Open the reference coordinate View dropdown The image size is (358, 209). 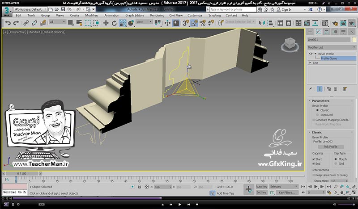[144, 22]
